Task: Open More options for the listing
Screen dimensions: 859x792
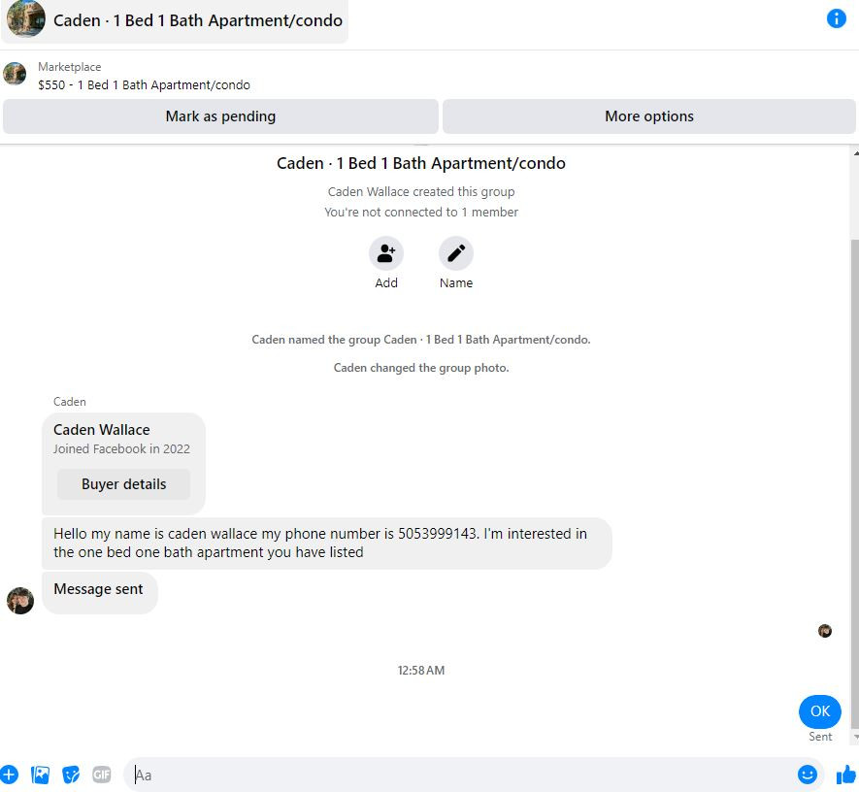Action: (649, 116)
